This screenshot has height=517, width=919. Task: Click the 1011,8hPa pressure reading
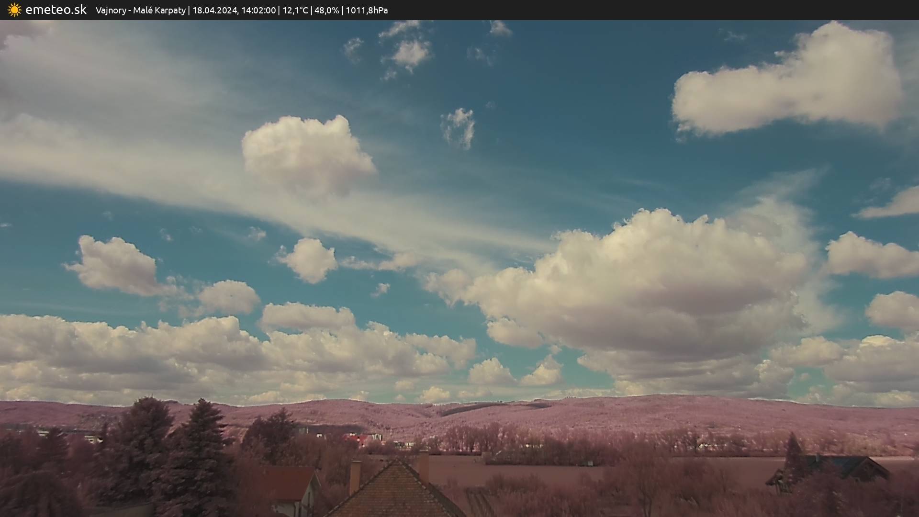pos(366,10)
